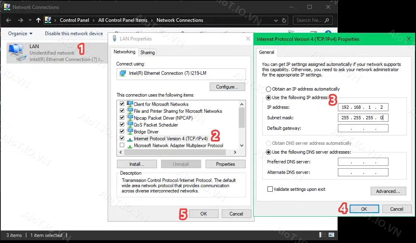Open the Advanced settings button
The image size is (416, 243).
pyautogui.click(x=388, y=191)
